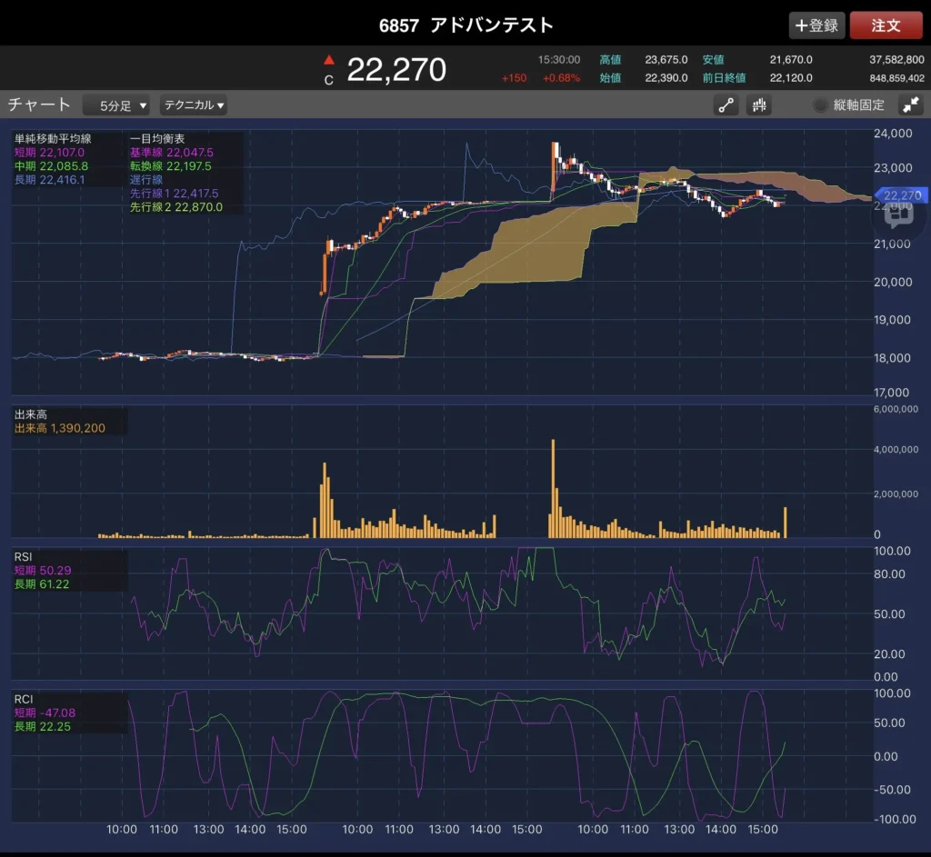
Task: Open the 5分足 timeframe dropdown
Action: [x=116, y=105]
